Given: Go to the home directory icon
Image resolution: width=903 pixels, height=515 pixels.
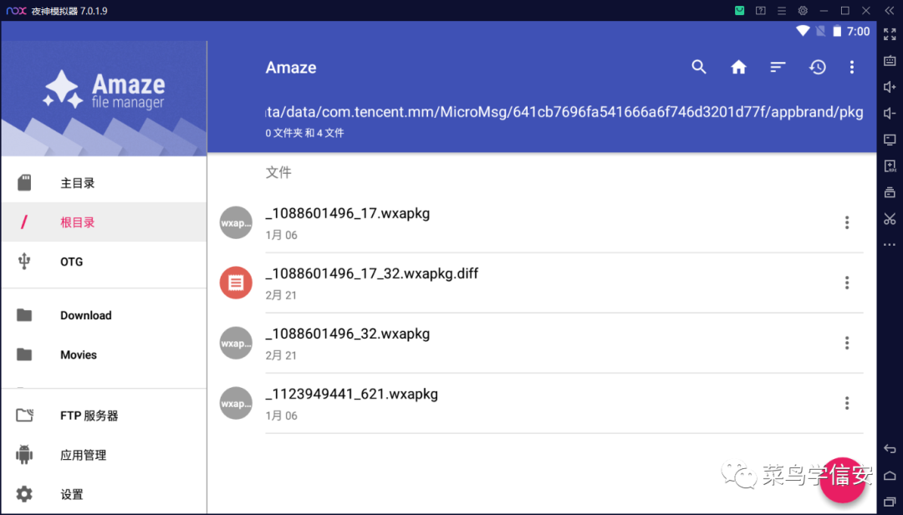Looking at the screenshot, I should (738, 68).
